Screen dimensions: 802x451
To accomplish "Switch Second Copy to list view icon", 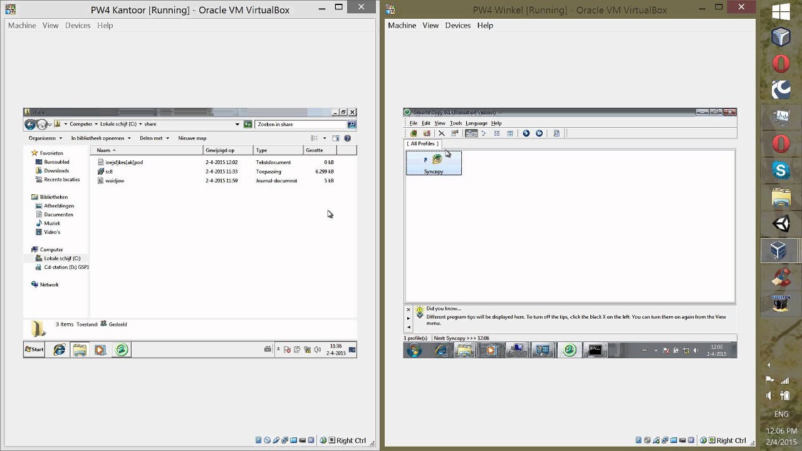I will [x=497, y=133].
